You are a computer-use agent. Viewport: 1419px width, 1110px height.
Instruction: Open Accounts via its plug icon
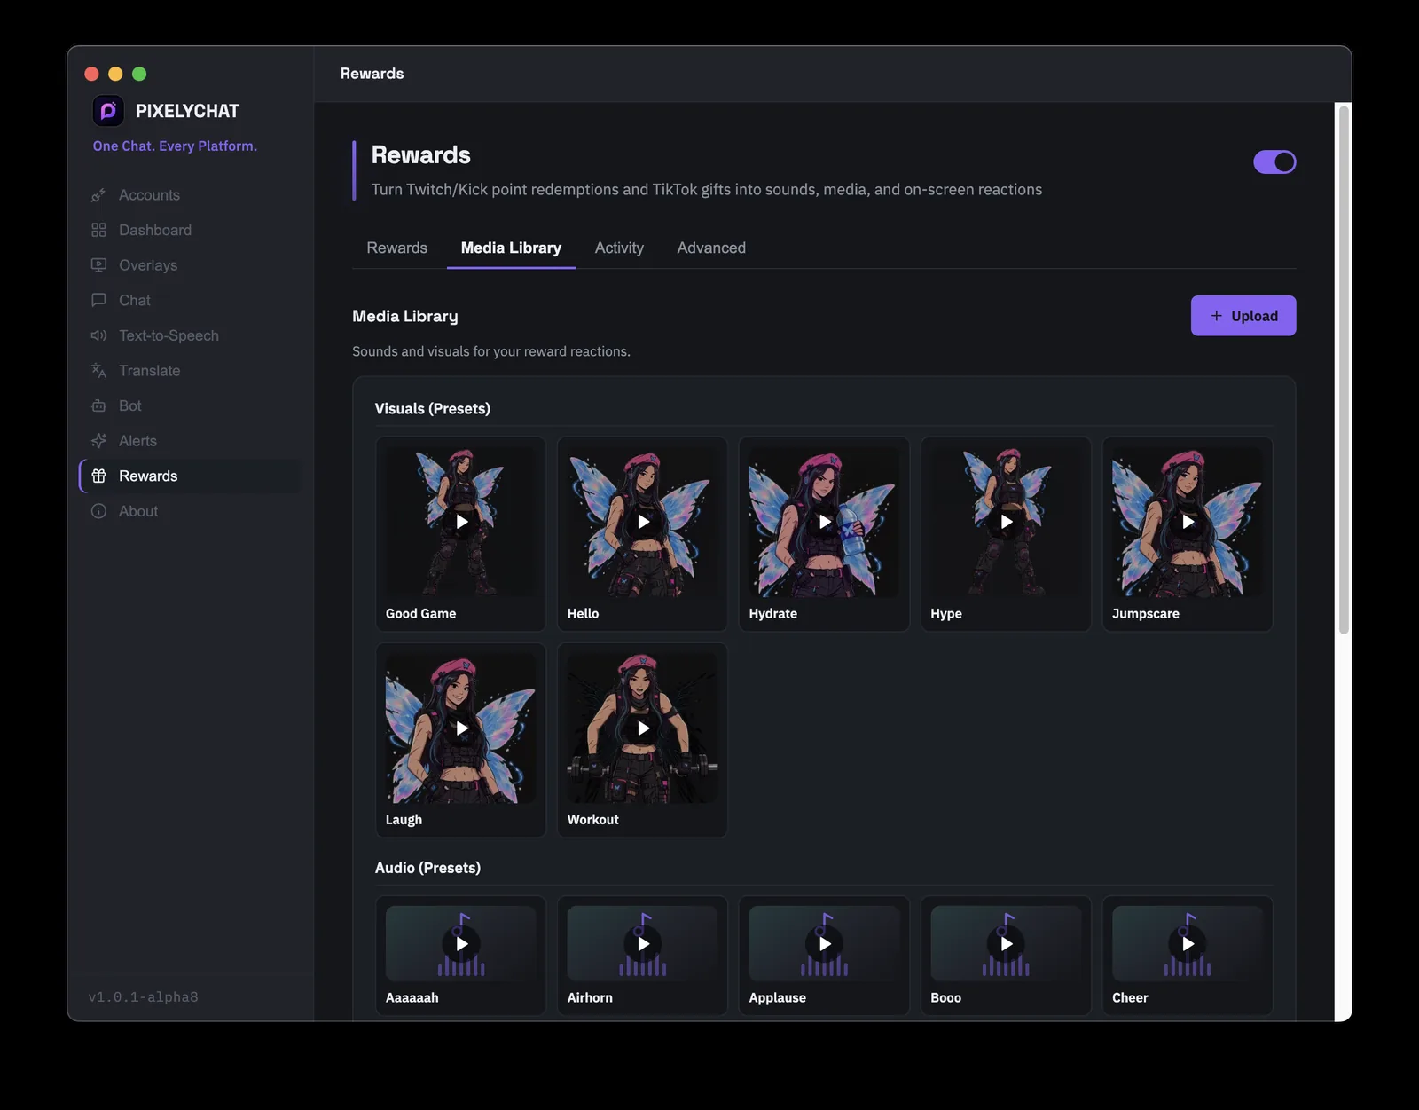coord(98,195)
